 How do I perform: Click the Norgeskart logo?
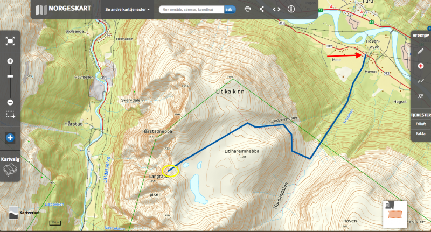coord(64,9)
